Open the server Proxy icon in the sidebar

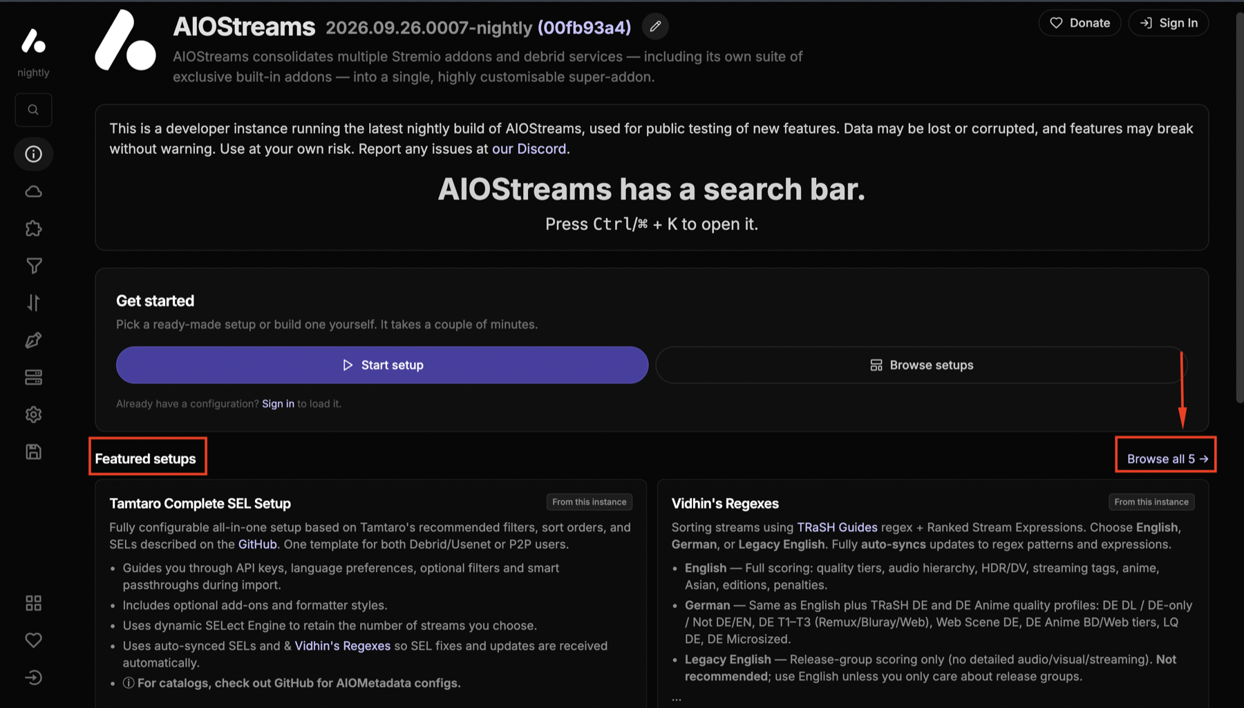click(33, 377)
